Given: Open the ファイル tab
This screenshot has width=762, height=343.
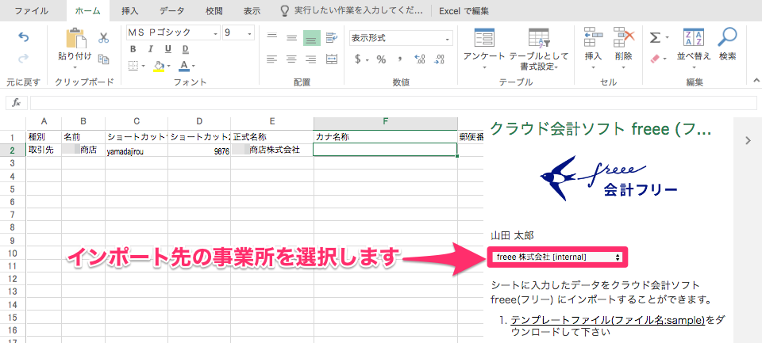Looking at the screenshot, I should 31,10.
